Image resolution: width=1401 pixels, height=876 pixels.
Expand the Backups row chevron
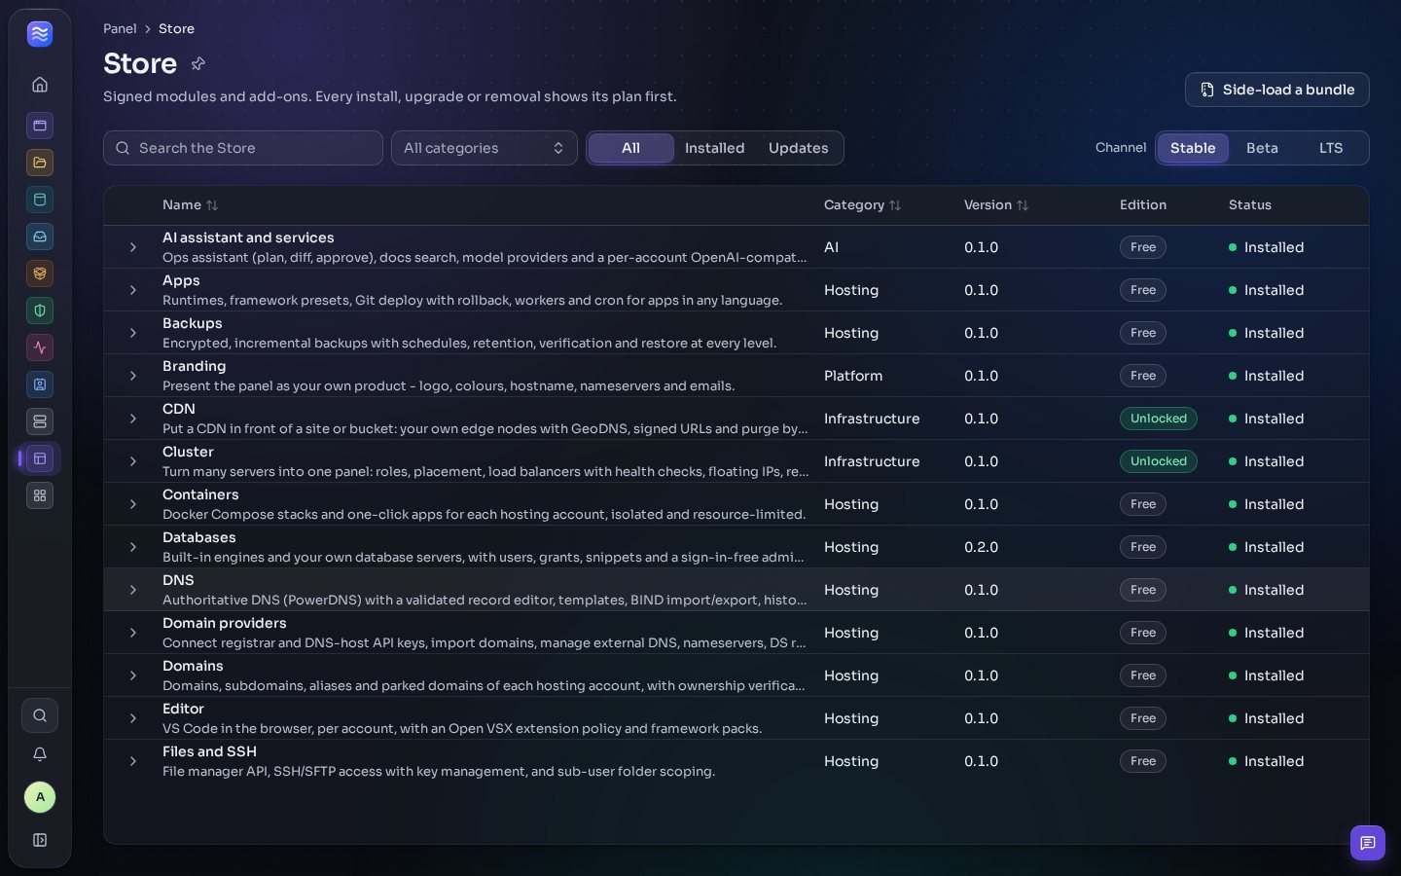click(133, 333)
